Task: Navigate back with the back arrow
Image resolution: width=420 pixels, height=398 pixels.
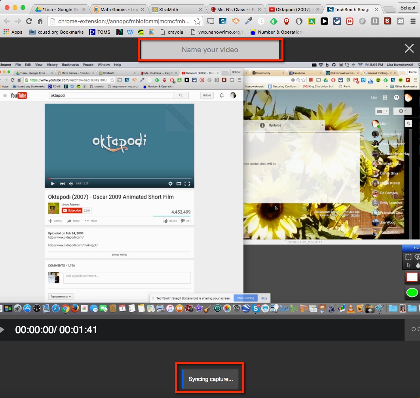Action: [7, 21]
